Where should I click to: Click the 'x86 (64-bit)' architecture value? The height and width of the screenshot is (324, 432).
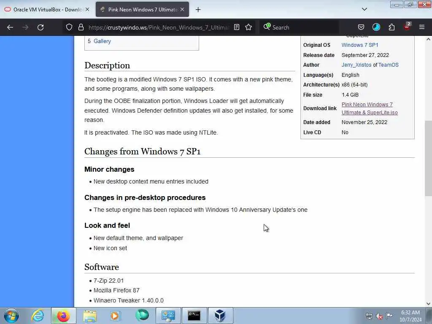354,84
